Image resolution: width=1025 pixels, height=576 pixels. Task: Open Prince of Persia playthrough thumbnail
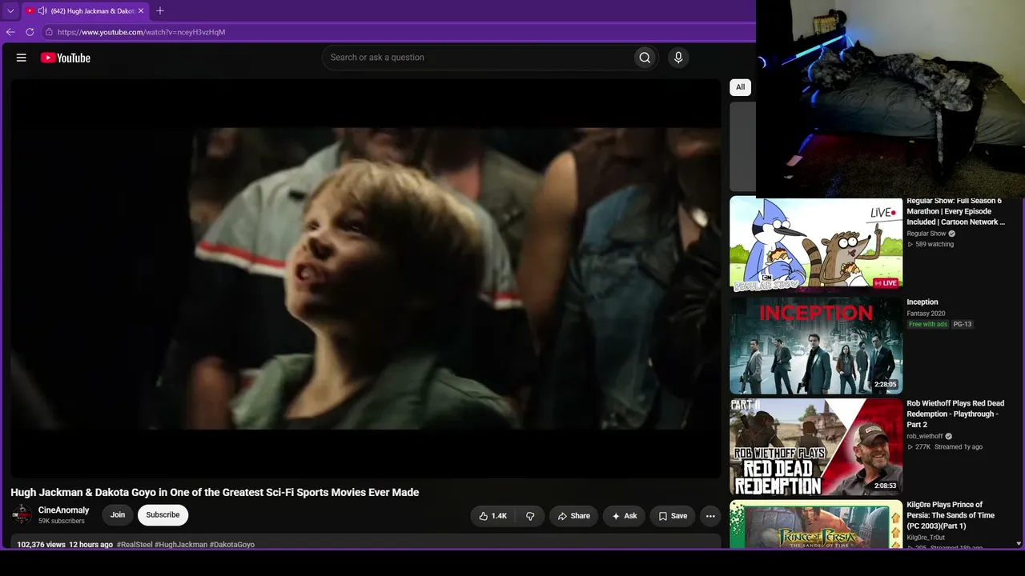pyautogui.click(x=816, y=525)
